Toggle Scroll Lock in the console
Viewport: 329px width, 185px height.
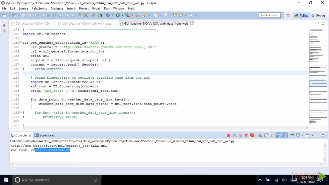point(266,135)
